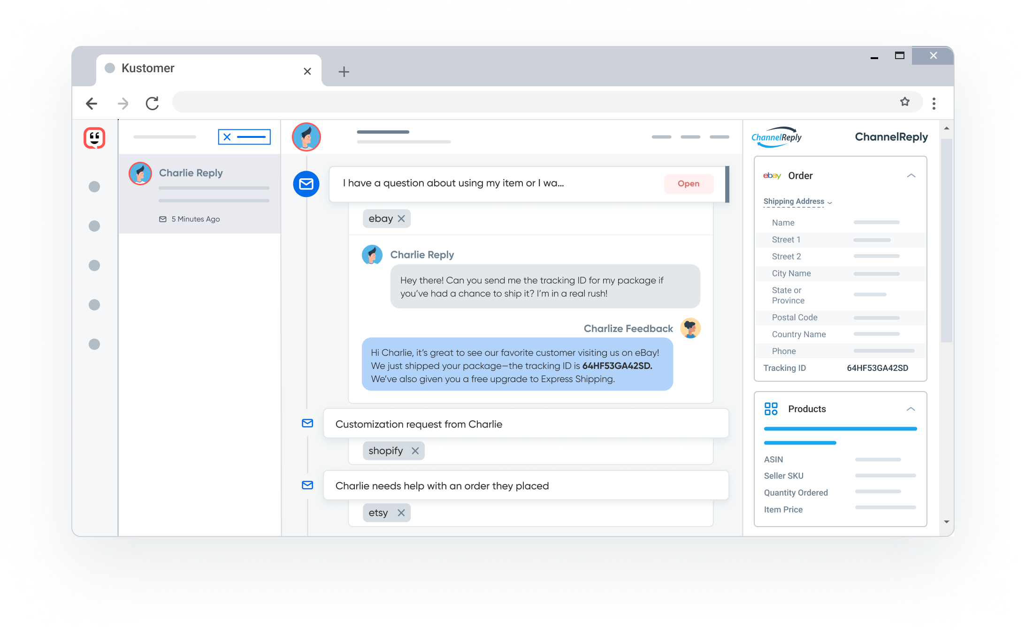The image size is (1026, 634).
Task: Click Charlie's tracking ID request message bubble
Action: pyautogui.click(x=545, y=287)
